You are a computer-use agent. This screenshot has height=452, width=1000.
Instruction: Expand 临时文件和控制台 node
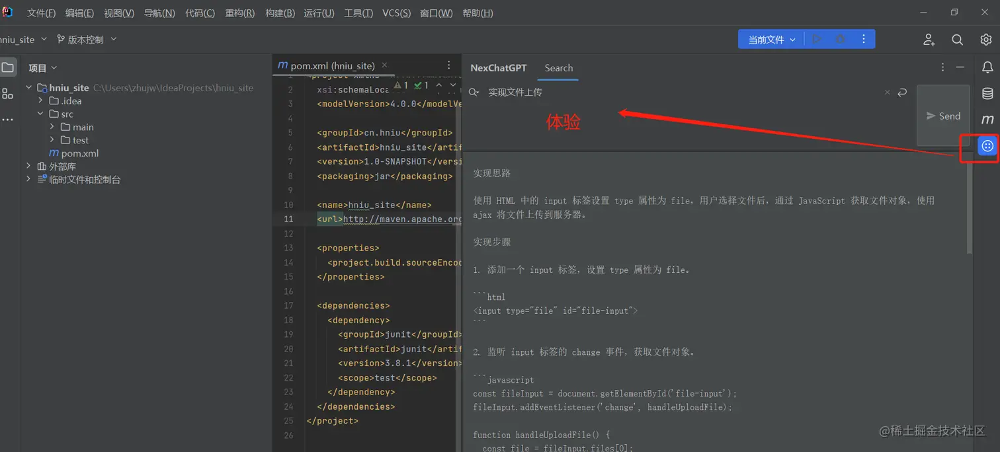coord(29,179)
